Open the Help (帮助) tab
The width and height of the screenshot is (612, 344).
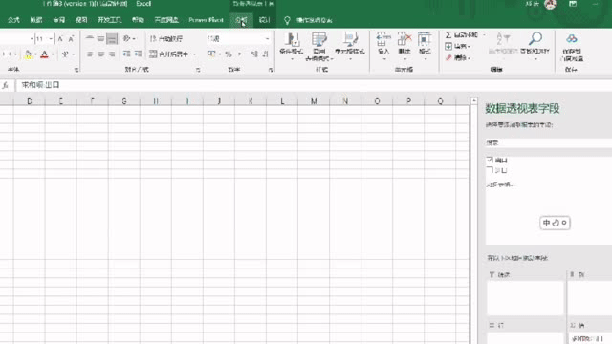(138, 20)
